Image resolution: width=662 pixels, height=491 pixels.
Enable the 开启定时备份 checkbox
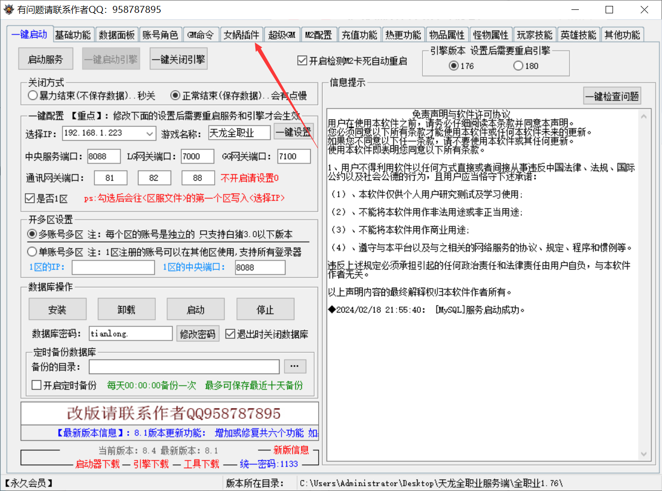[64, 385]
